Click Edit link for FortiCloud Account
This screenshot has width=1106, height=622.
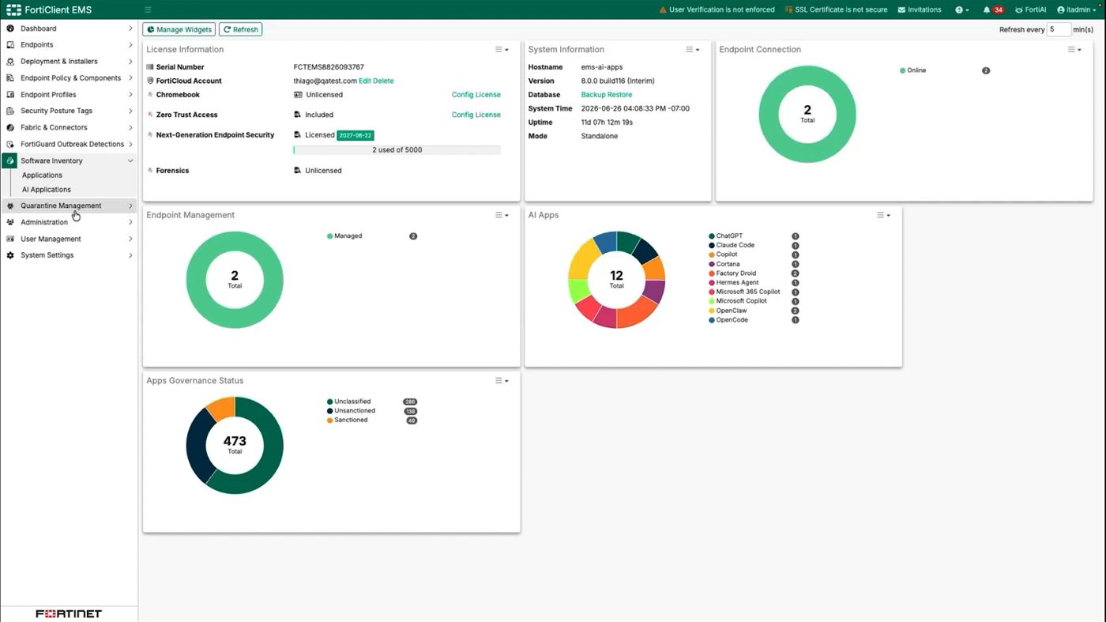click(365, 81)
